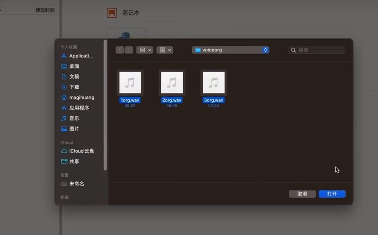Click the 取消 (Cancel) button
378x235 pixels.
pyautogui.click(x=302, y=194)
